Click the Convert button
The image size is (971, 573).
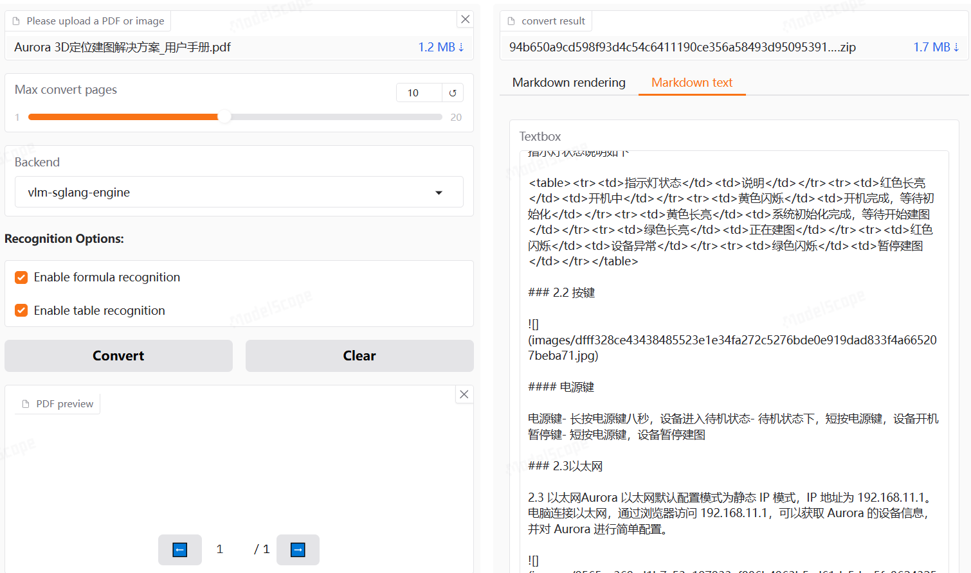118,355
